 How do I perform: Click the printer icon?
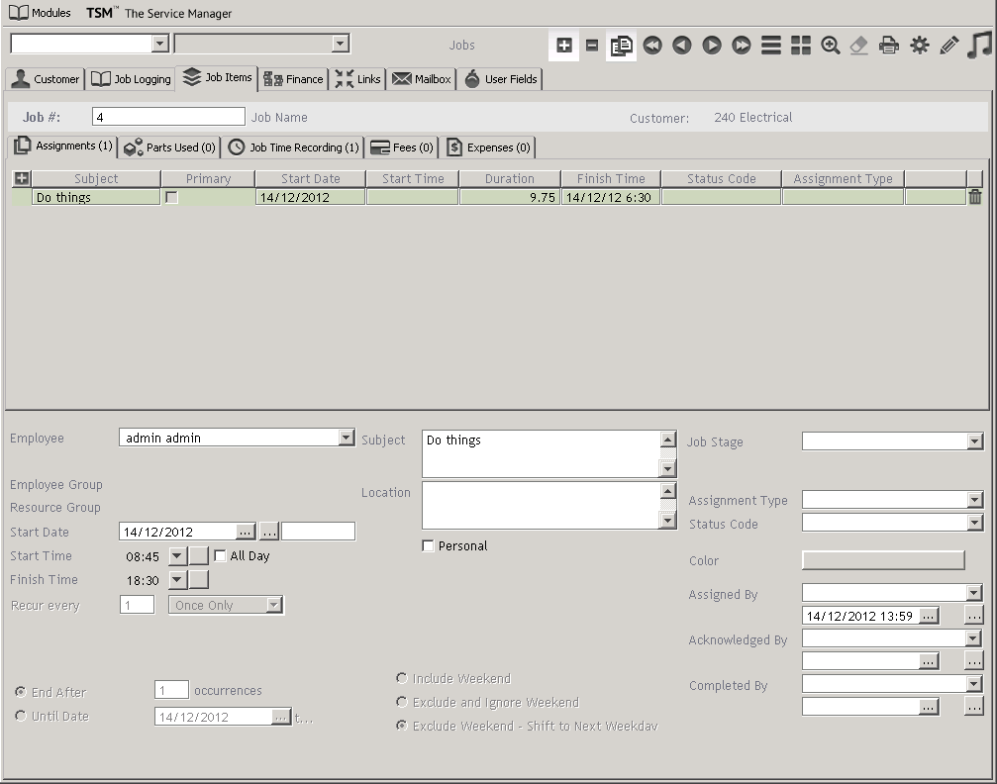[x=889, y=46]
